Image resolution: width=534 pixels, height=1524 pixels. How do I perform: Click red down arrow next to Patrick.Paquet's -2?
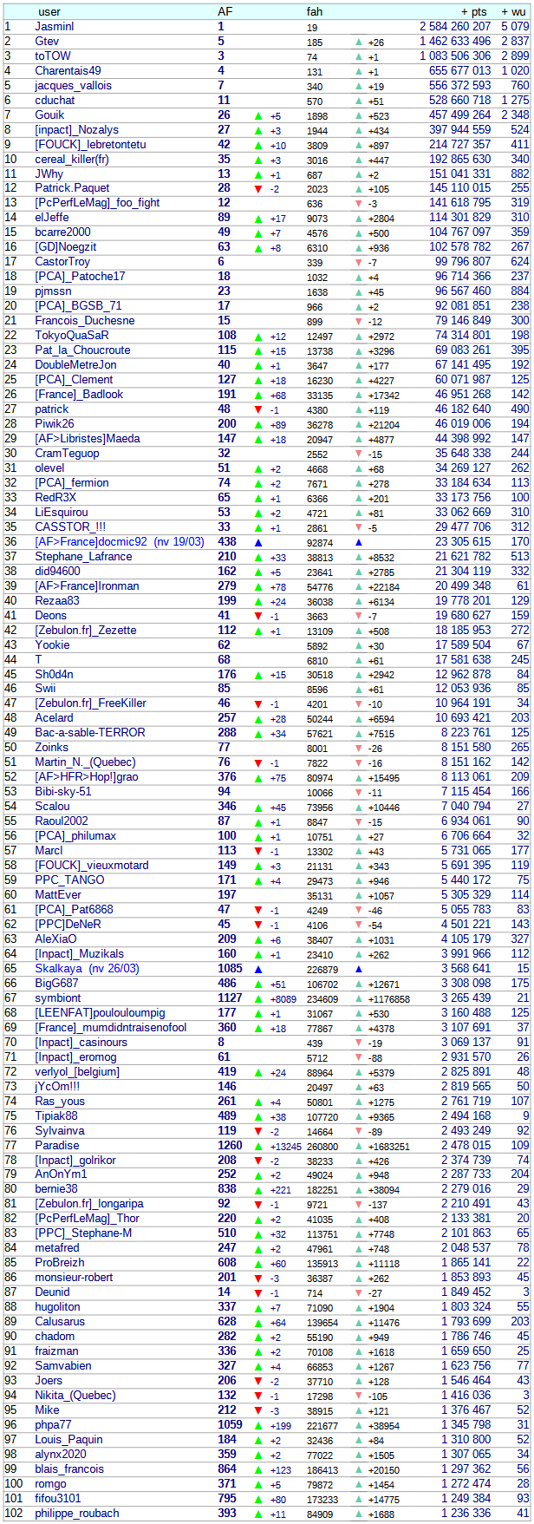258,188
